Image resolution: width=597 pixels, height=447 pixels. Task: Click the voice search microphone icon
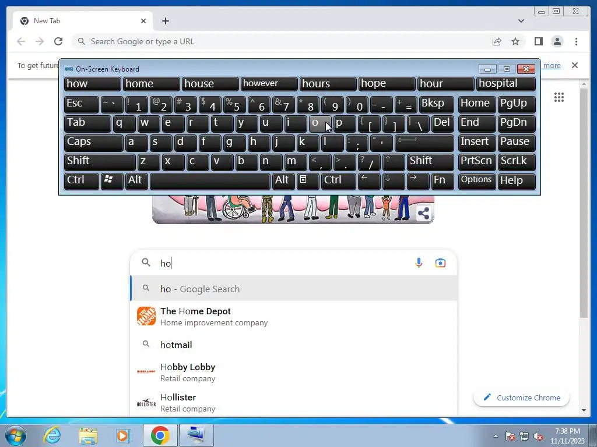click(419, 262)
